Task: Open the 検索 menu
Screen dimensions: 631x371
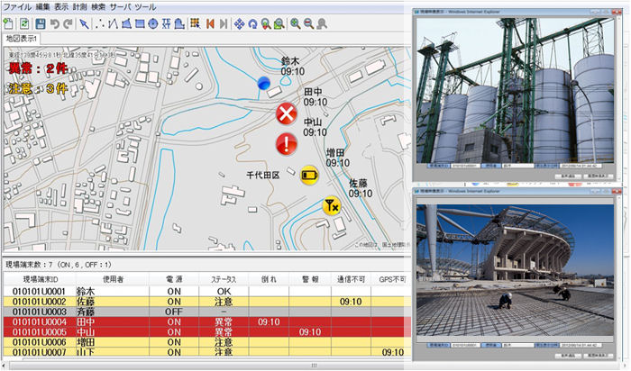Action: point(99,6)
